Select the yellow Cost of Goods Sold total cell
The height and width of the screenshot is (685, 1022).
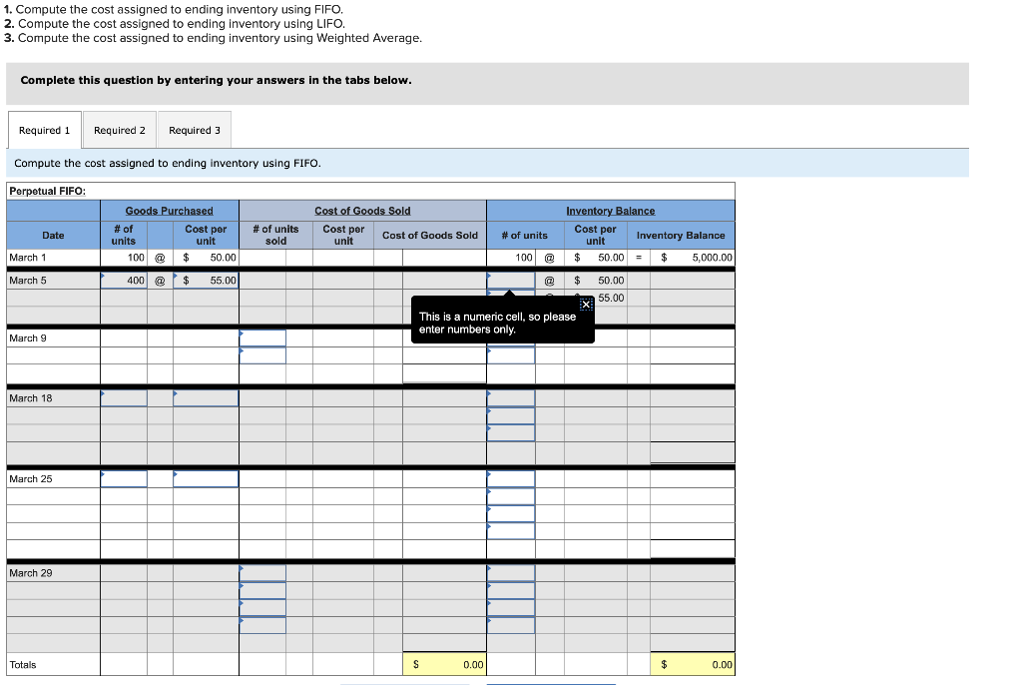coord(444,663)
